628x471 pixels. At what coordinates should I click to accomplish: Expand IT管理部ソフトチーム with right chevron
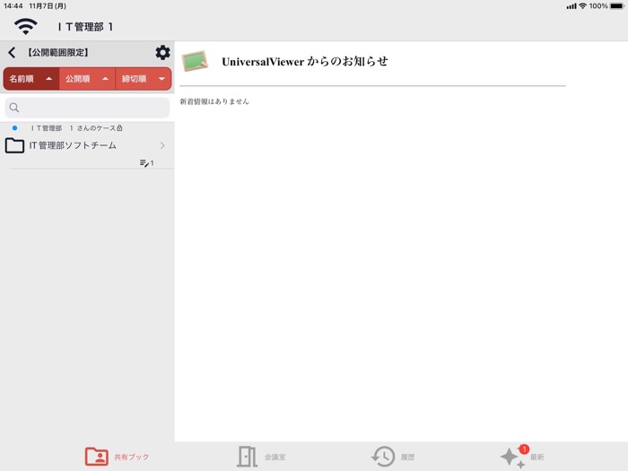point(162,145)
